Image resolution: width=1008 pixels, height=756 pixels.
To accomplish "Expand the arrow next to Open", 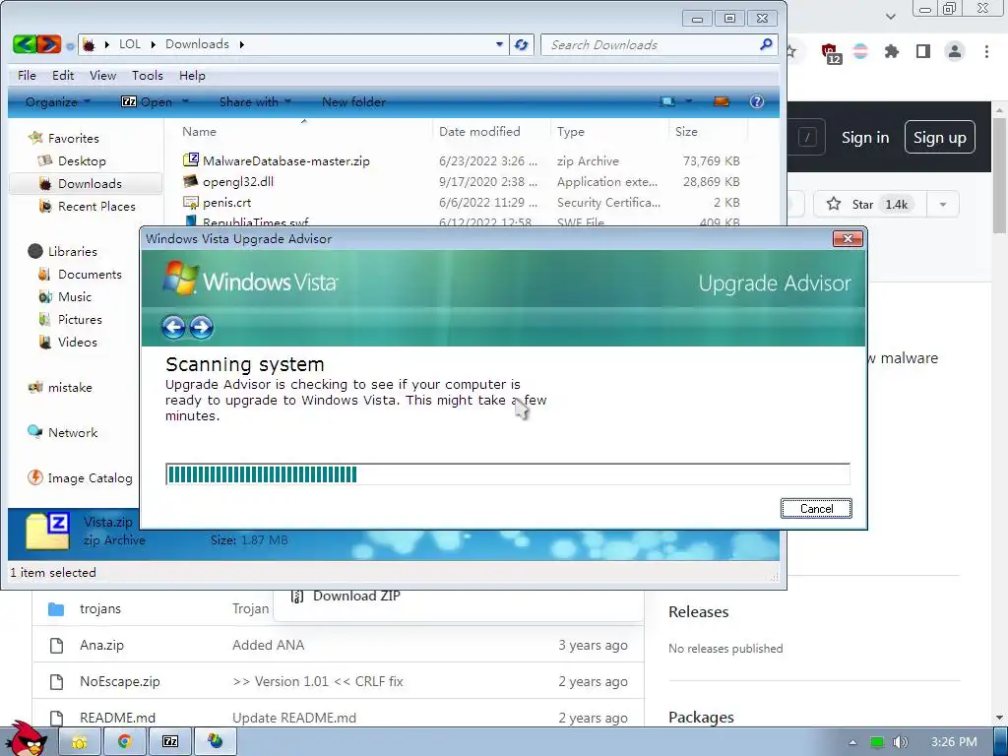I will point(185,101).
